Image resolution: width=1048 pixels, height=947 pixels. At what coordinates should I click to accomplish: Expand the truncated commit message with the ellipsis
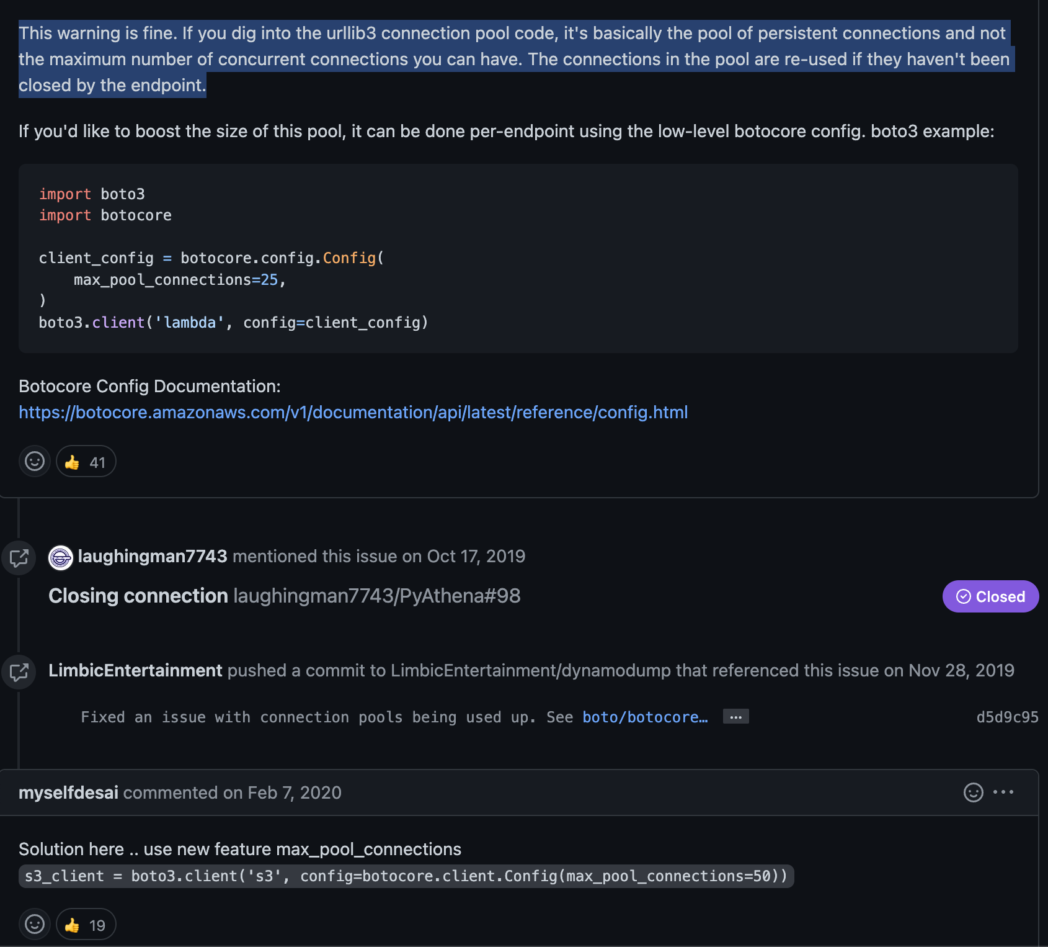tap(735, 716)
